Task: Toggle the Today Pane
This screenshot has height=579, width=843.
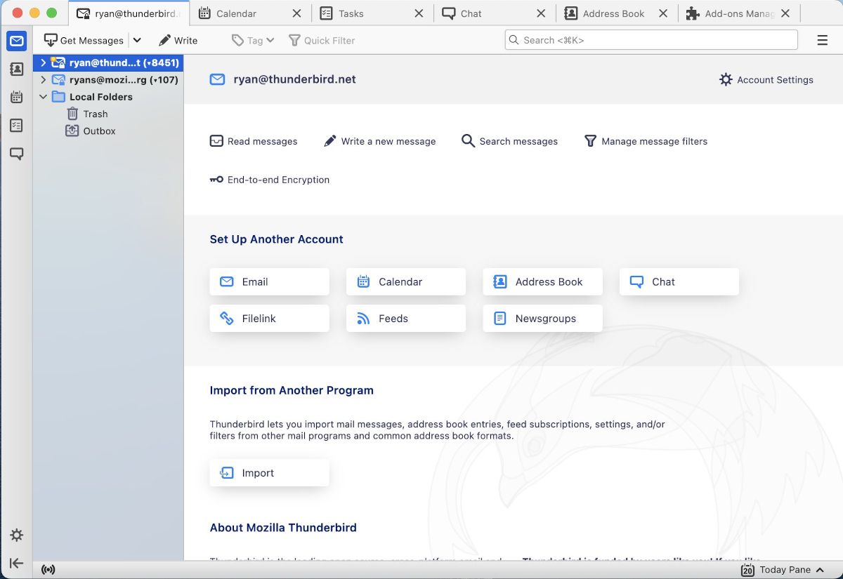Action: 782,569
